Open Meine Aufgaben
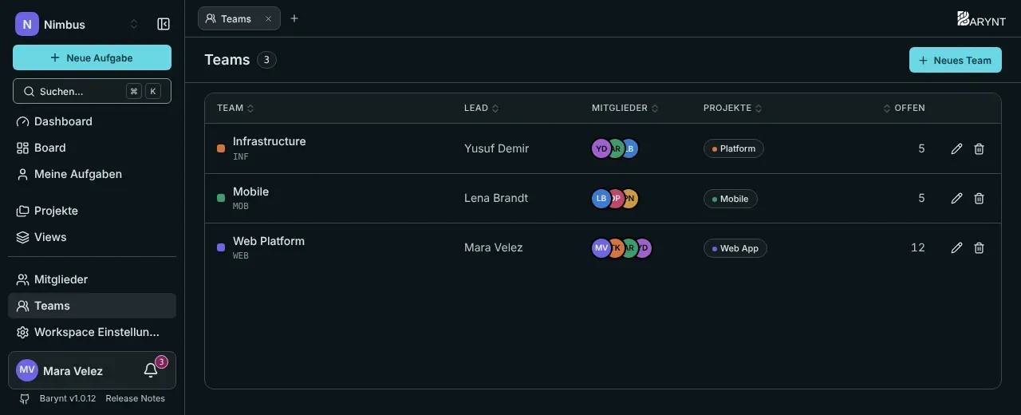The image size is (1021, 415). (92, 174)
